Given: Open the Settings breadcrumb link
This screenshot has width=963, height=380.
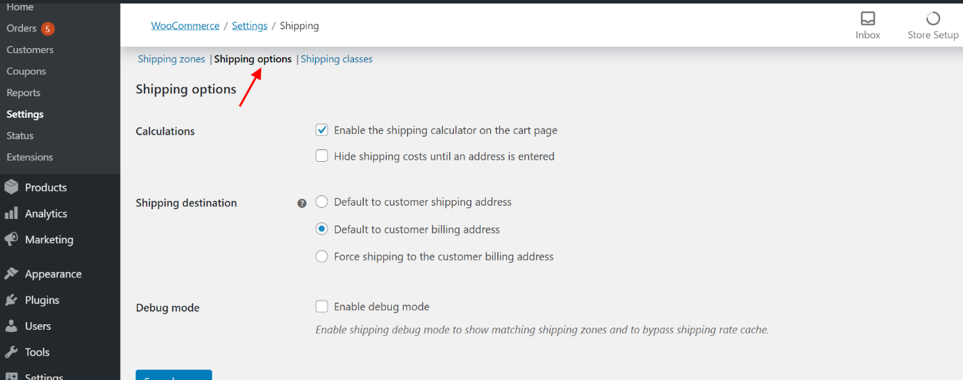Looking at the screenshot, I should [249, 26].
